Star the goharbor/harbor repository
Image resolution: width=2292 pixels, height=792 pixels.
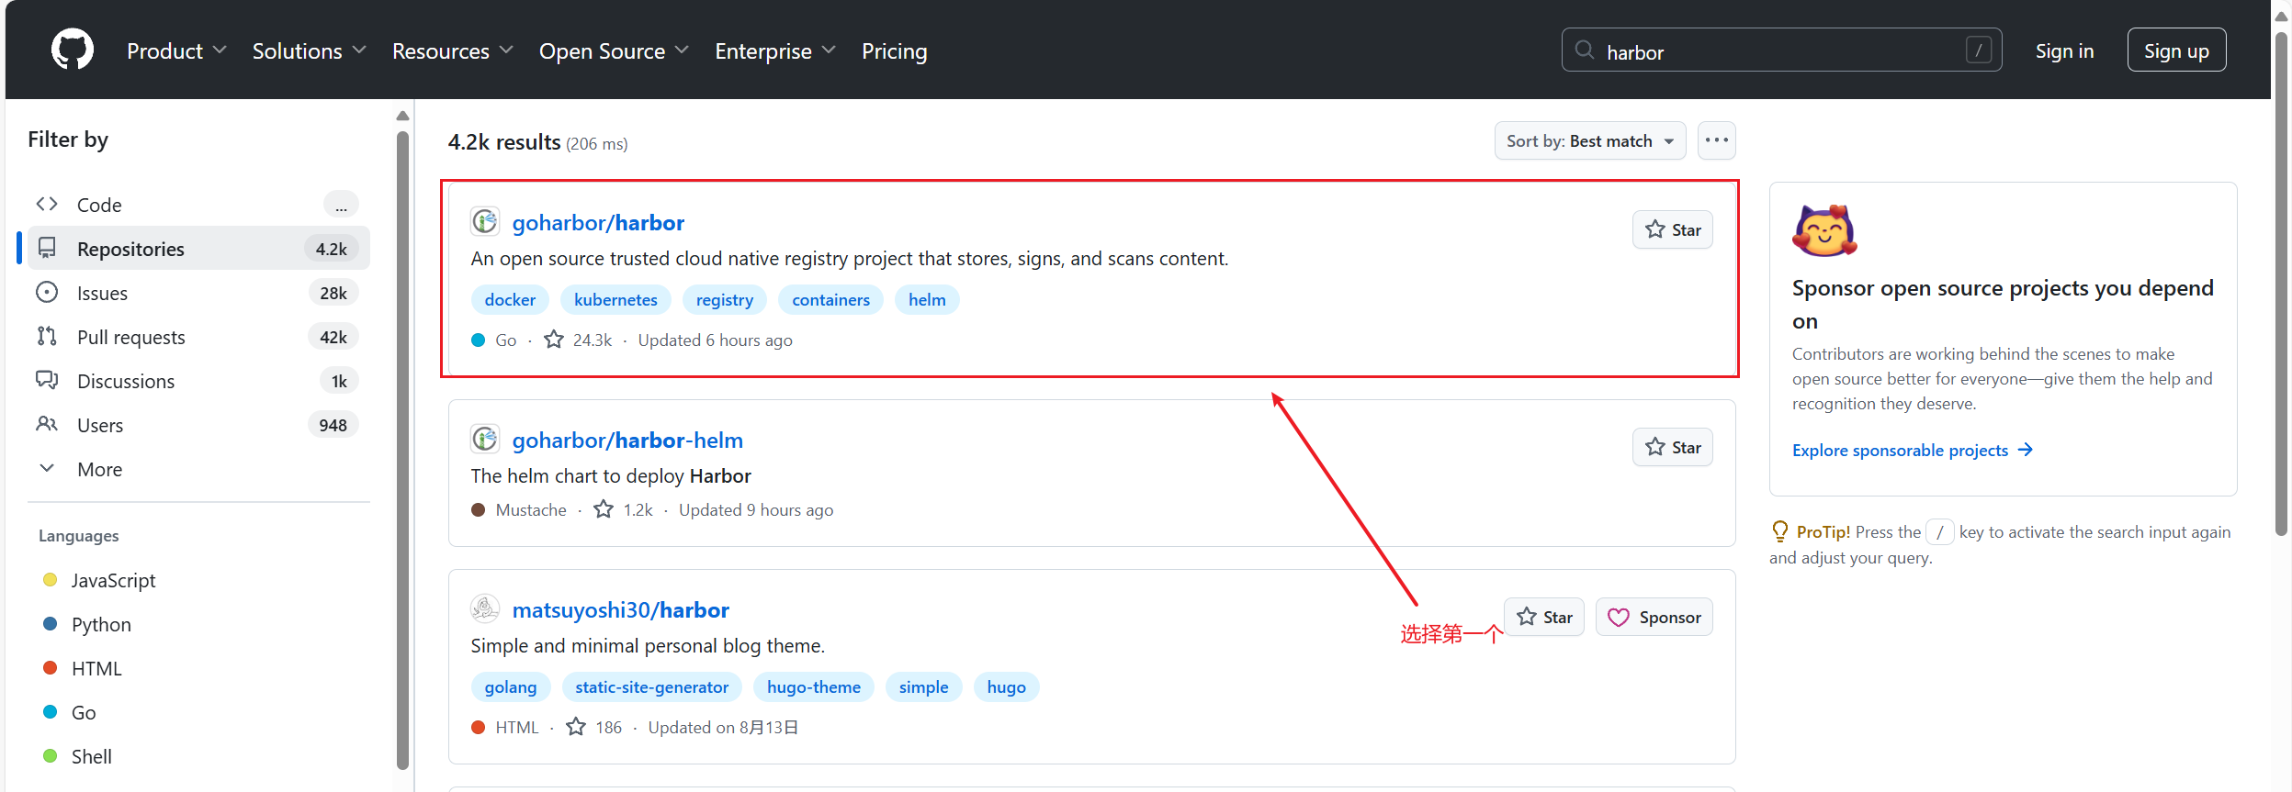(1672, 229)
